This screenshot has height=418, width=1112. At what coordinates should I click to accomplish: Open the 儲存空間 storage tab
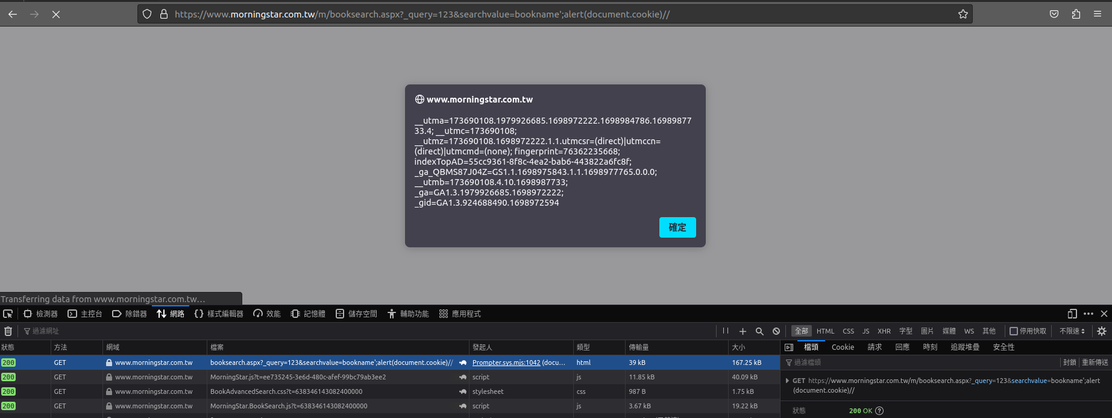coord(356,314)
